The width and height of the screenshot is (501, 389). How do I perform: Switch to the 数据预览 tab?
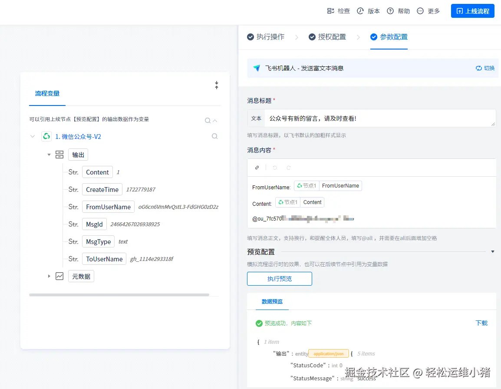pyautogui.click(x=272, y=301)
